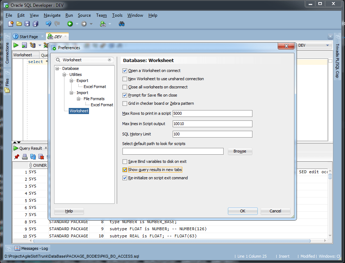Viewport: 345px width, 263px height.
Task: Expand the Export node under Utilities
Action: (71, 81)
